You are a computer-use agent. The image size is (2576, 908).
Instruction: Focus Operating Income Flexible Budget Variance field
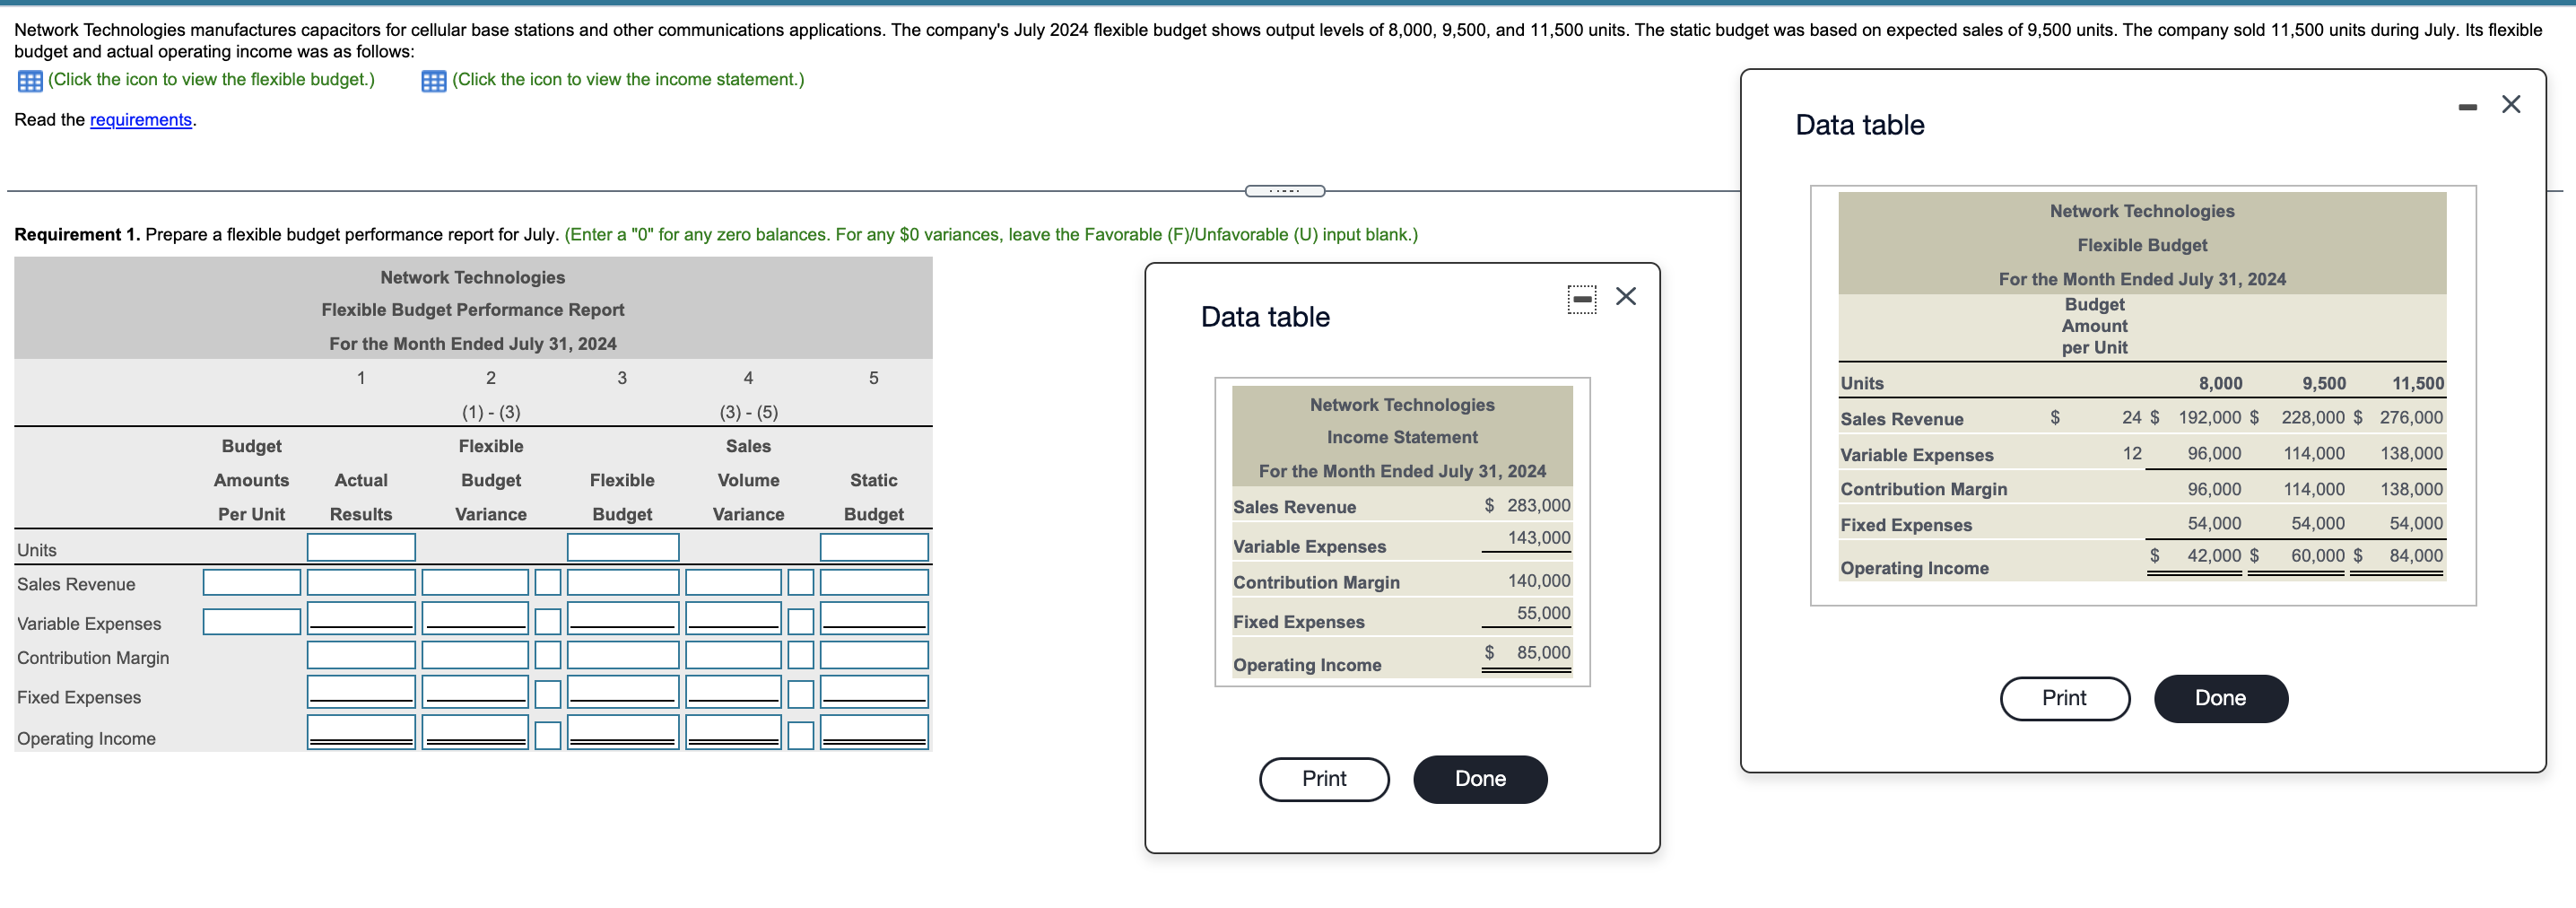pos(475,732)
